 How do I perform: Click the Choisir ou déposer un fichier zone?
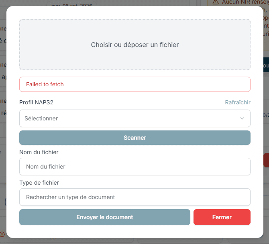(135, 45)
